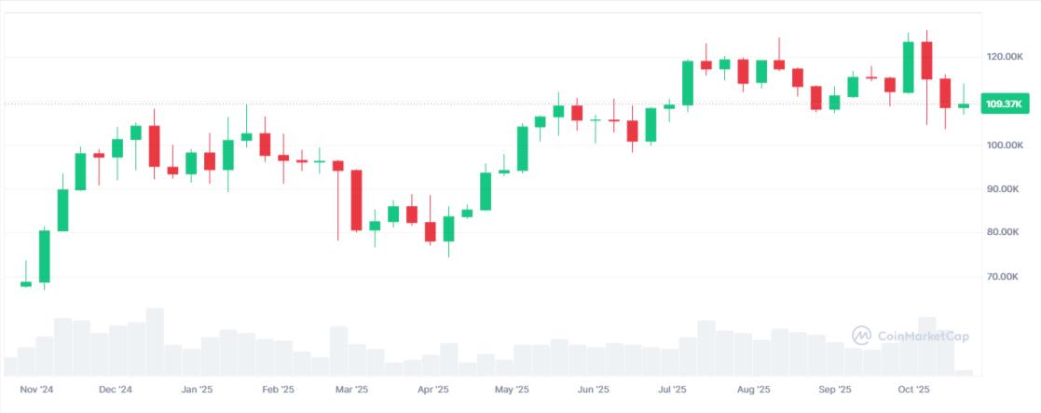Viewport: 1041px width, 413px height.
Task: Click the Jul '25 axis label
Action: click(x=672, y=390)
